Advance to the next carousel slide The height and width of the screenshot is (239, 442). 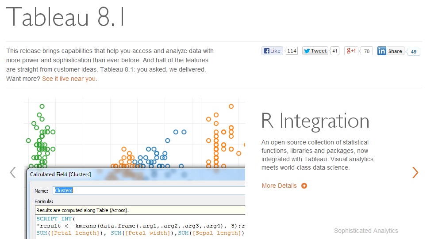pos(415,172)
